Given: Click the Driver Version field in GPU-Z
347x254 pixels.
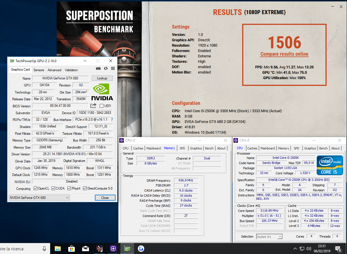Looking at the screenshot, I should [x=72, y=154].
